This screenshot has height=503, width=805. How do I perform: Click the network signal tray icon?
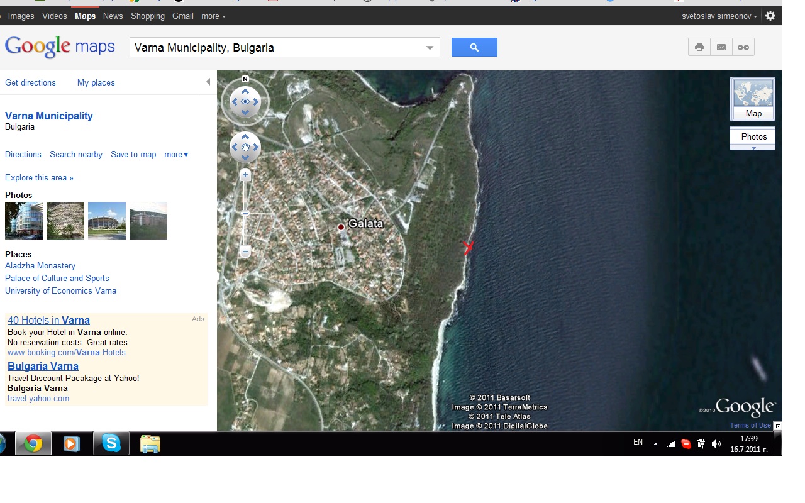point(671,444)
